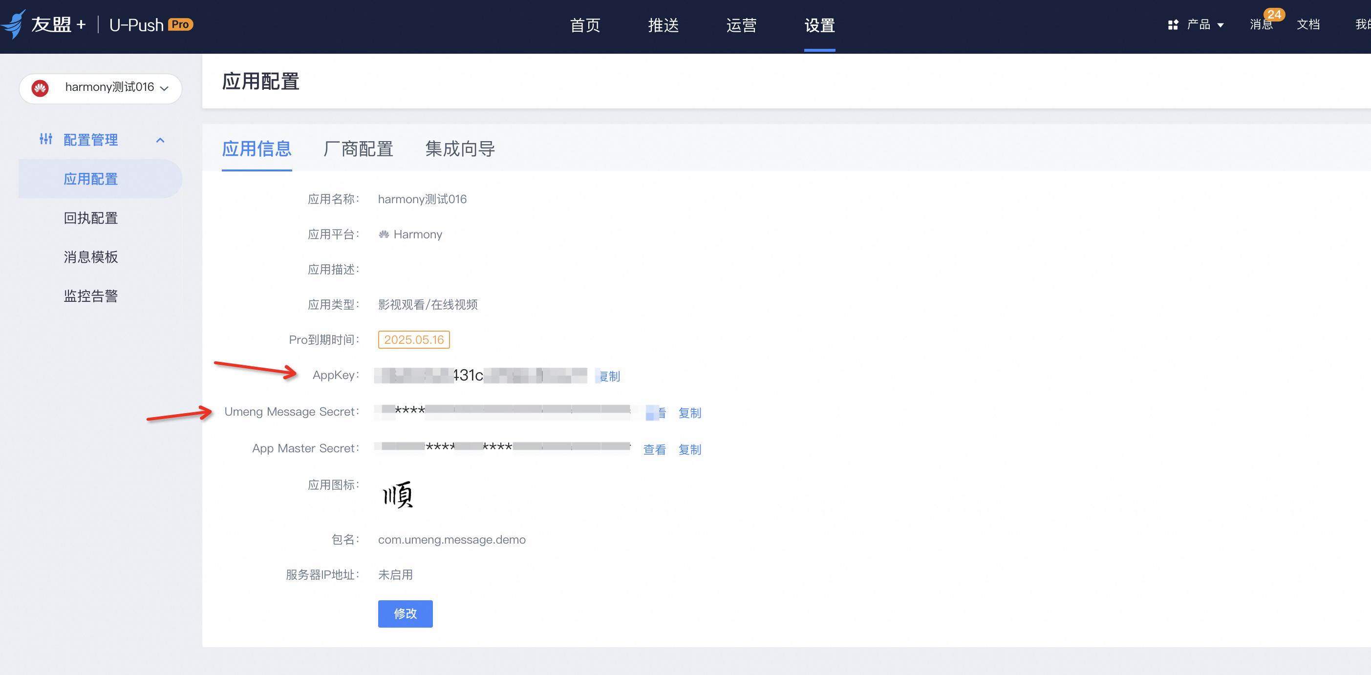1371x675 pixels.
Task: Click the Harmony platform icon
Action: (383, 234)
